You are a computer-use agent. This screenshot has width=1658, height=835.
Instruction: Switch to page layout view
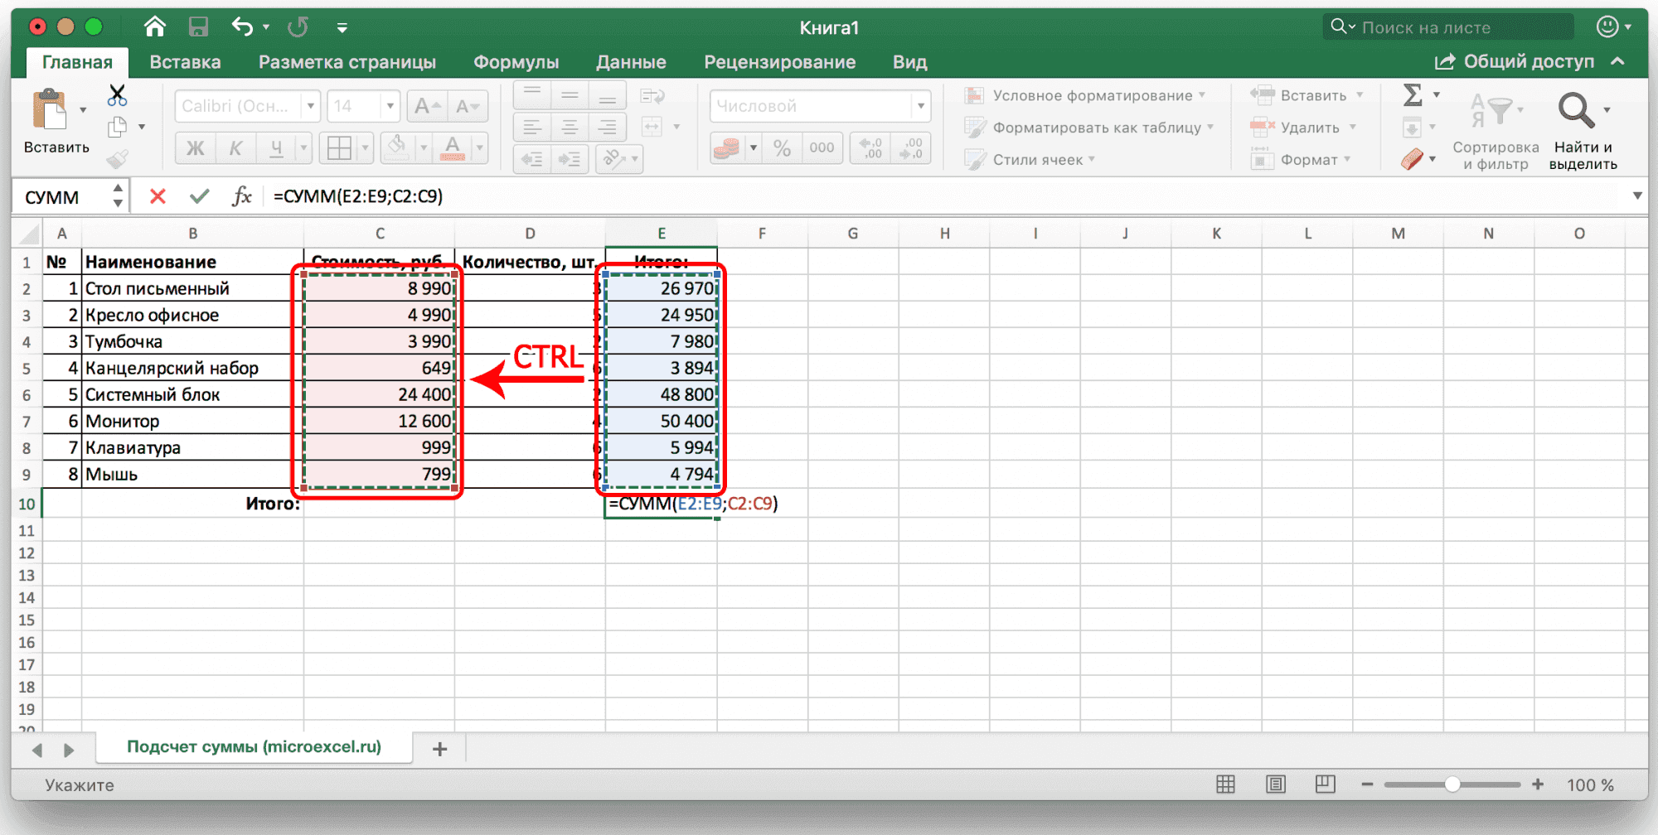click(x=1275, y=784)
